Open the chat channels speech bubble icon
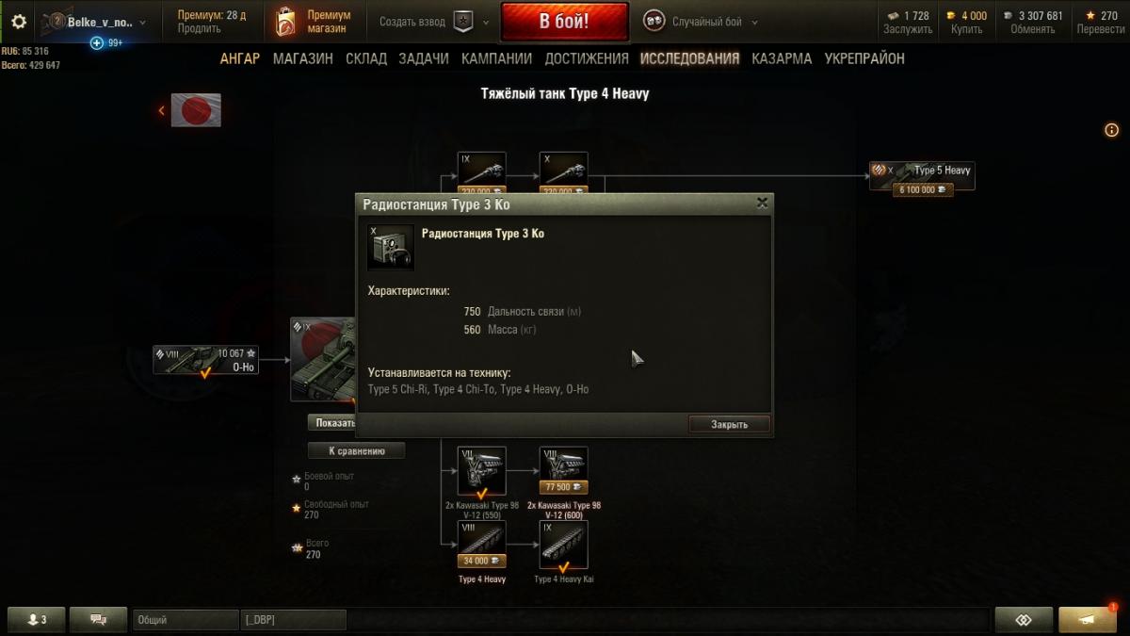 [x=99, y=620]
